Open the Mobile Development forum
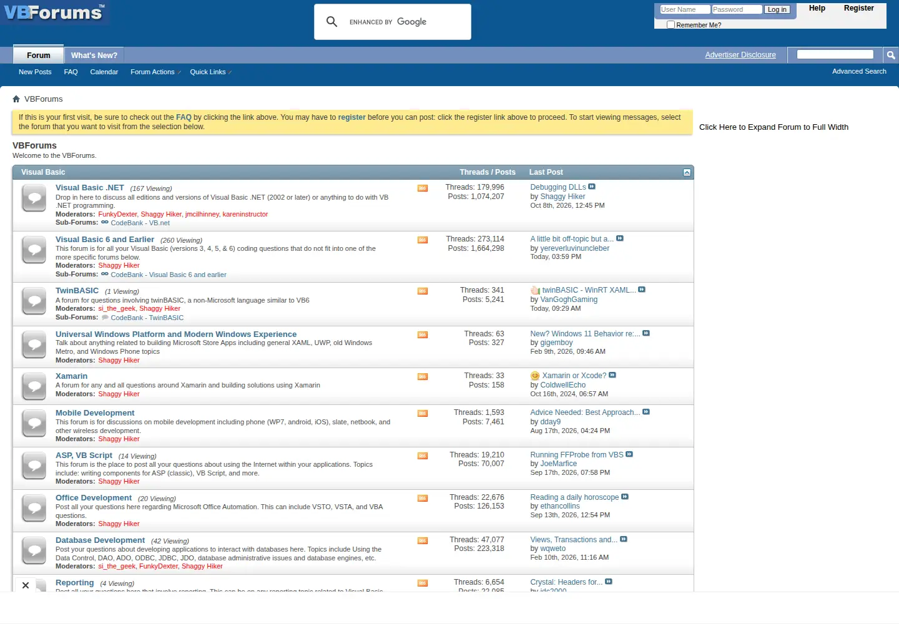 [x=95, y=413]
